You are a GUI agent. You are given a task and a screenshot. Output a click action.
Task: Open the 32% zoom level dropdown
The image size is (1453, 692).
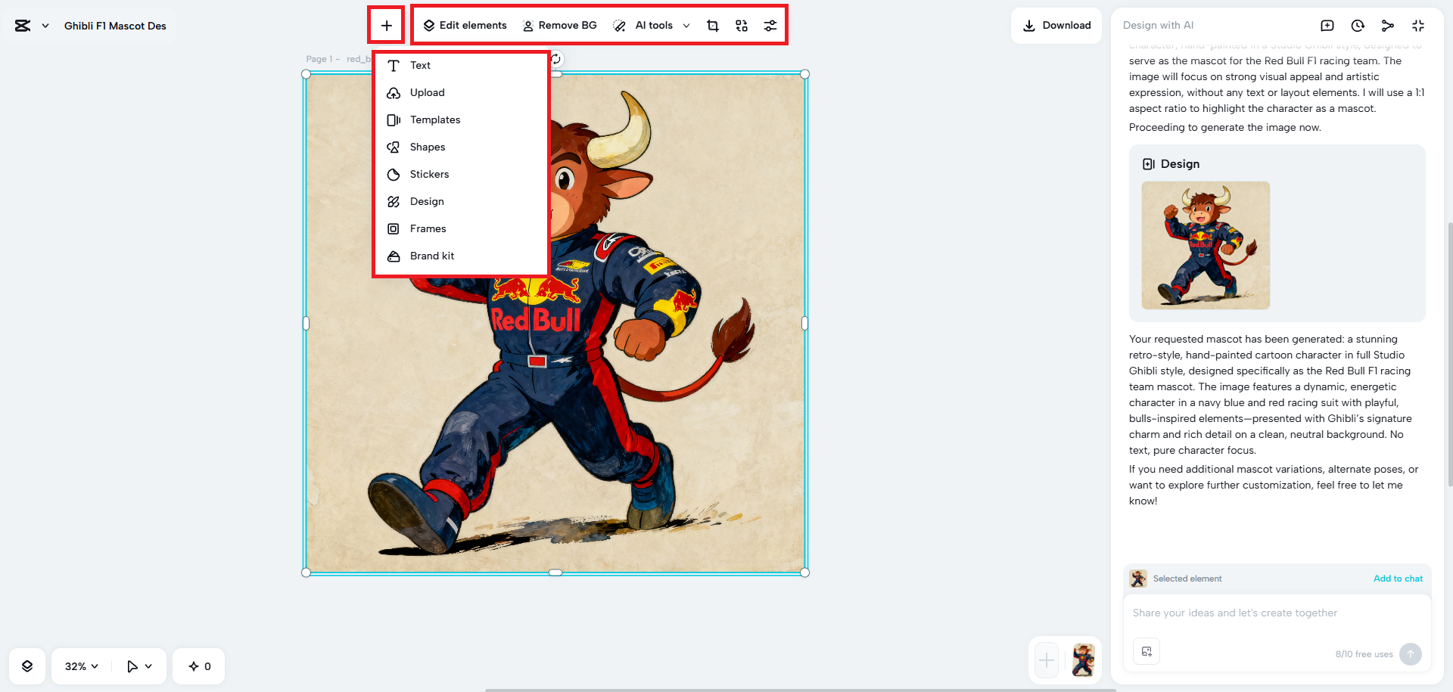tap(79, 666)
